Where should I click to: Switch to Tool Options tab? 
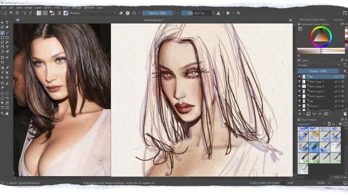(x=338, y=19)
